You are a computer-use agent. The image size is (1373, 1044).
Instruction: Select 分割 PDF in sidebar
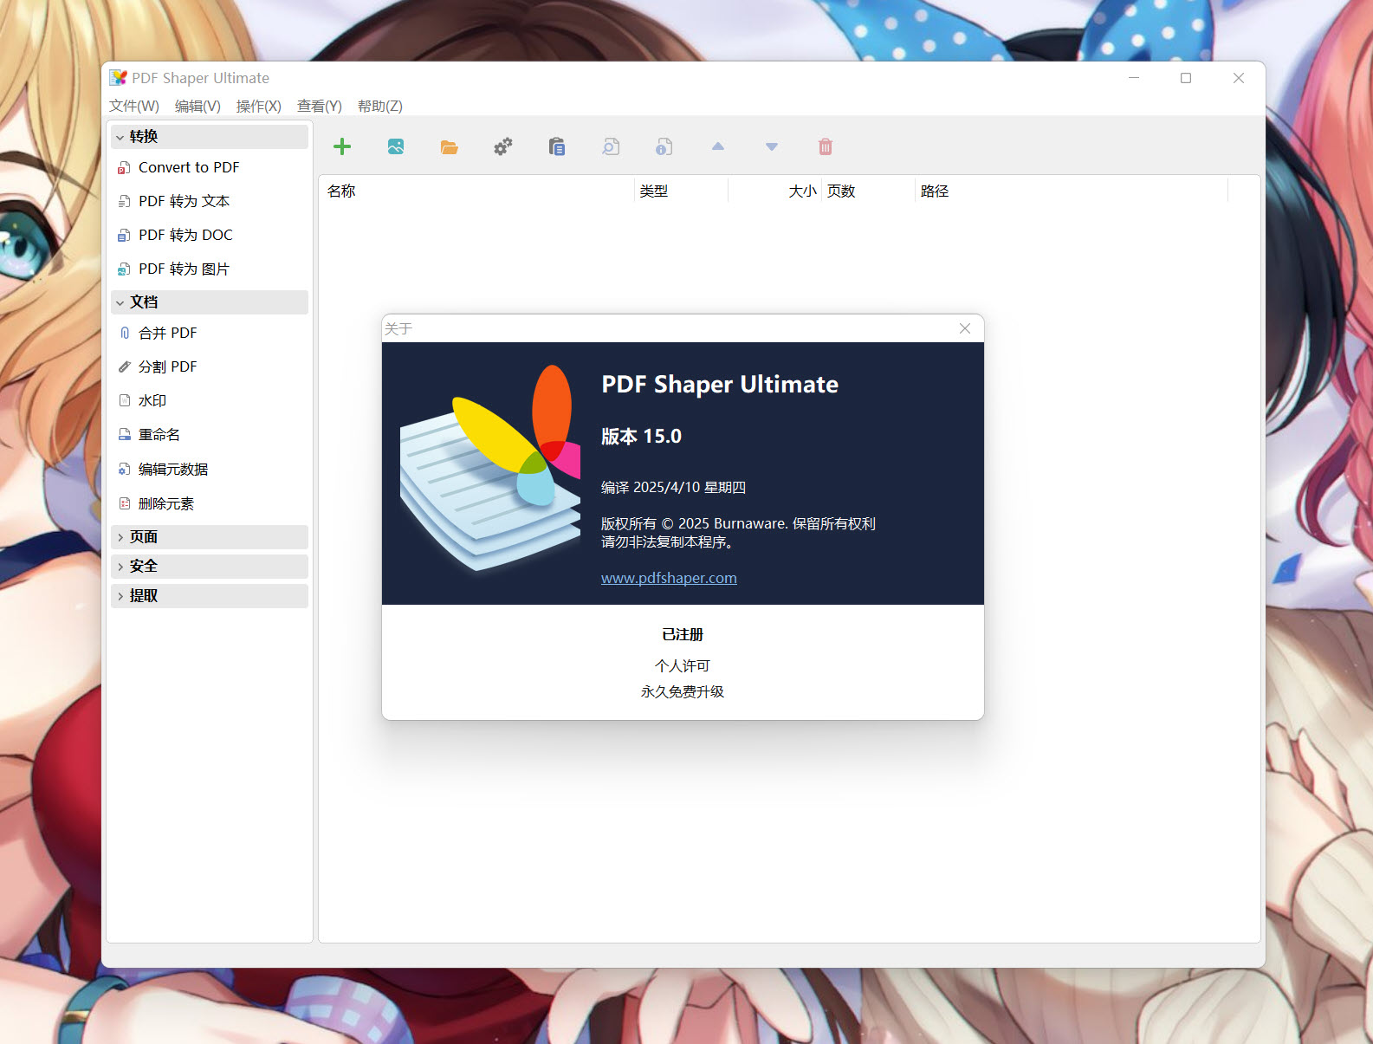tap(209, 366)
